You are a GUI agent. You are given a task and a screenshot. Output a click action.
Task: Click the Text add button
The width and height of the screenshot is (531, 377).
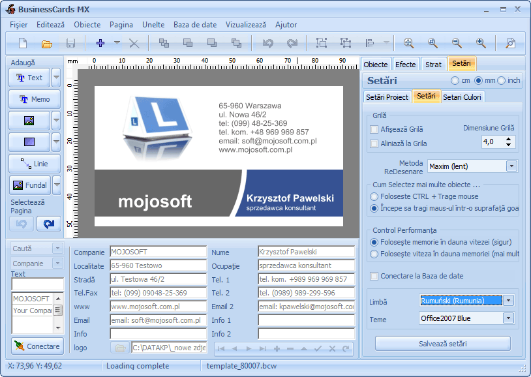pos(29,78)
